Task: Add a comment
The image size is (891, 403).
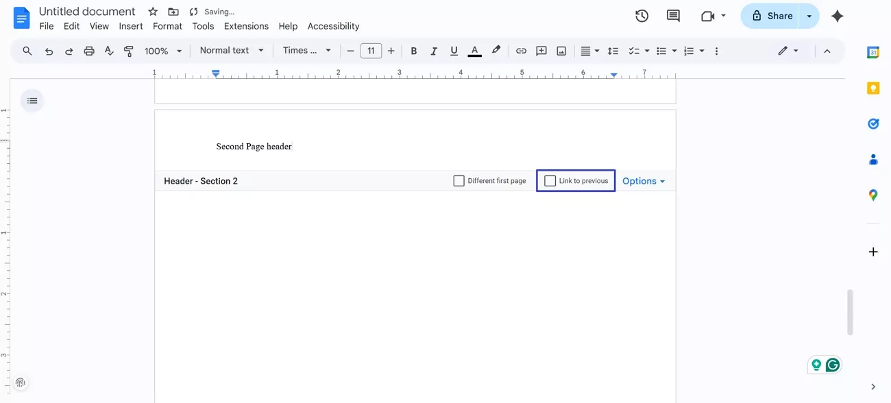Action: pos(541,50)
